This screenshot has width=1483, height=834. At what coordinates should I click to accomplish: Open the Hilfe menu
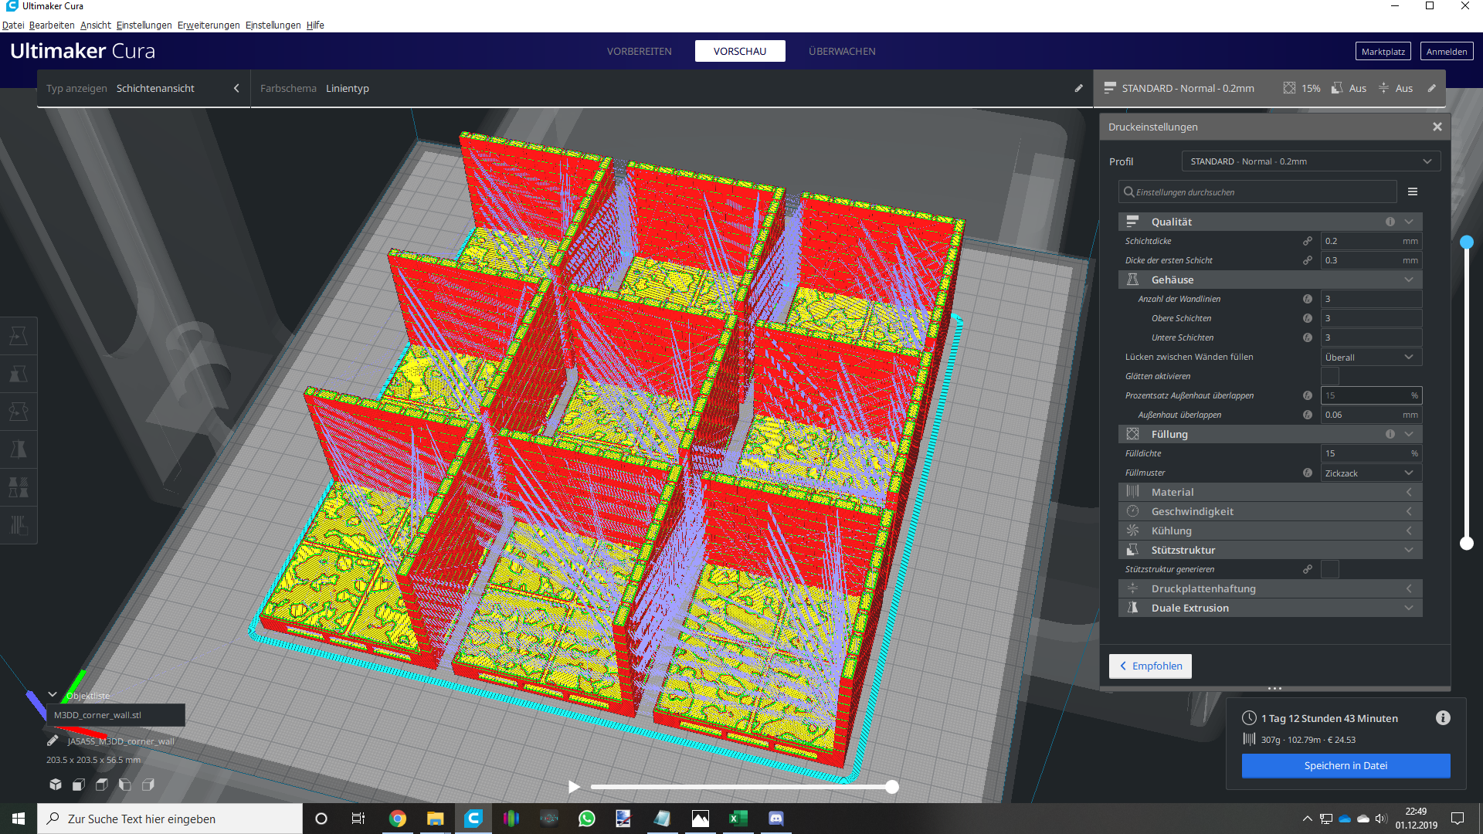pos(315,25)
